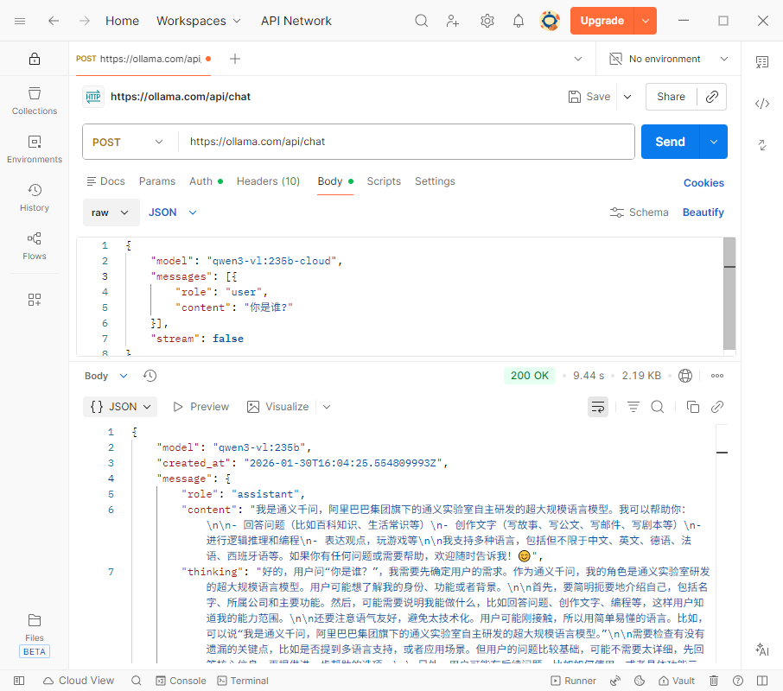Viewport: 783px width, 691px height.
Task: Open the notifications bell icon
Action: pyautogui.click(x=518, y=21)
